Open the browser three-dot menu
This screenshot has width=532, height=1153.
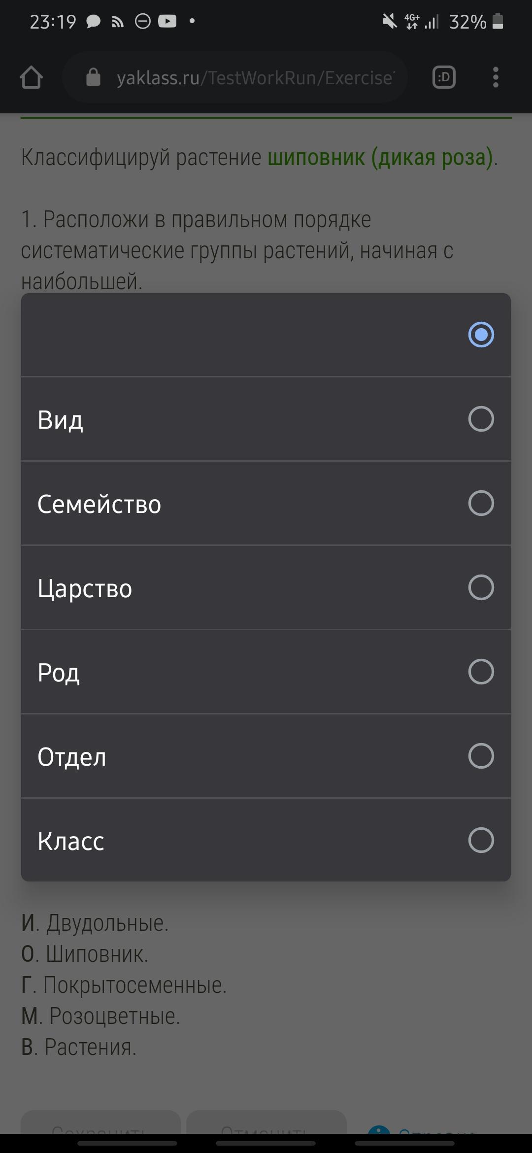click(x=496, y=77)
